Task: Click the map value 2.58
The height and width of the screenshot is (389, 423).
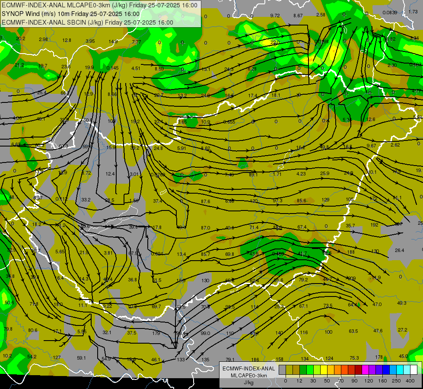Action: (x=321, y=15)
